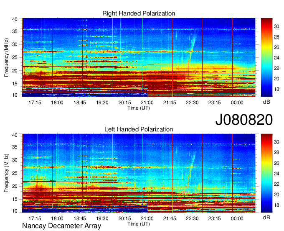
Task: Select the "J080820" observation label
Action: 244,120
